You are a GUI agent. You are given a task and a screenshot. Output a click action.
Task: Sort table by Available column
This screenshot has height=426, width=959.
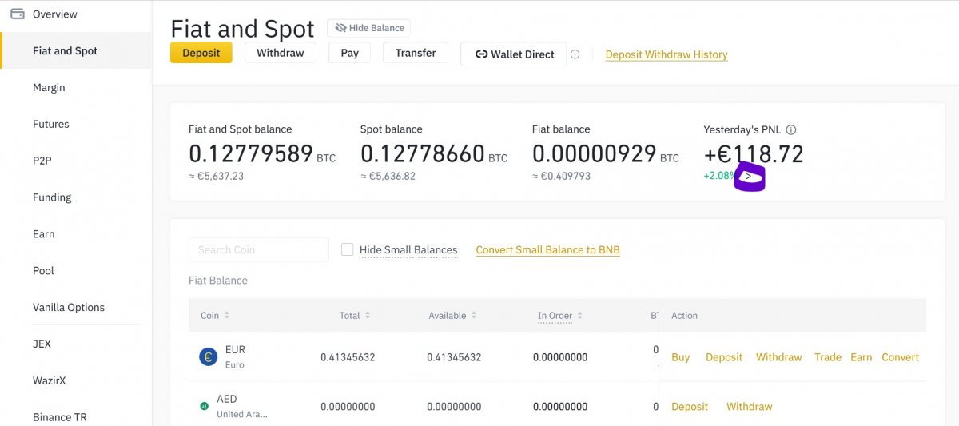[x=474, y=316]
